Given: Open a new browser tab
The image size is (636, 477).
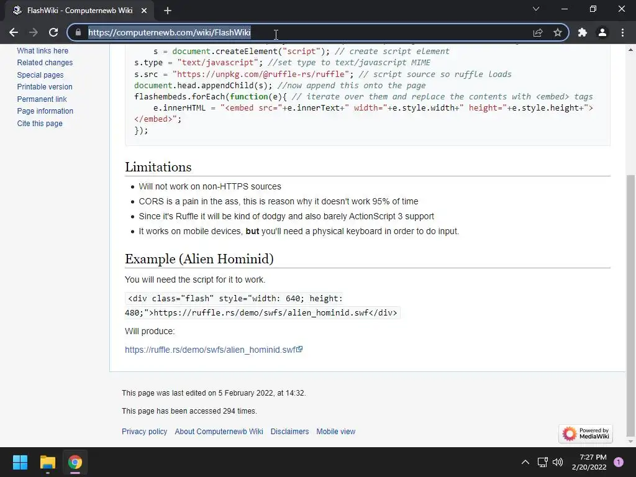Looking at the screenshot, I should pyautogui.click(x=168, y=11).
